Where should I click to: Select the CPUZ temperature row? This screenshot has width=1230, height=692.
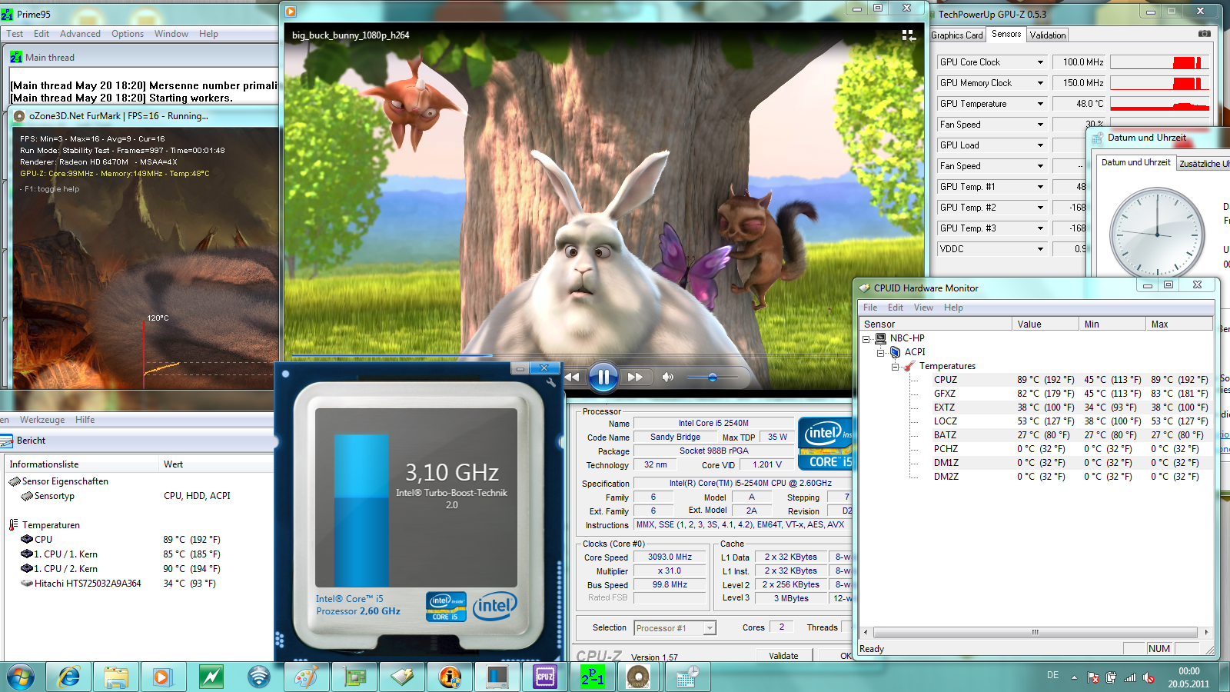[1036, 380]
